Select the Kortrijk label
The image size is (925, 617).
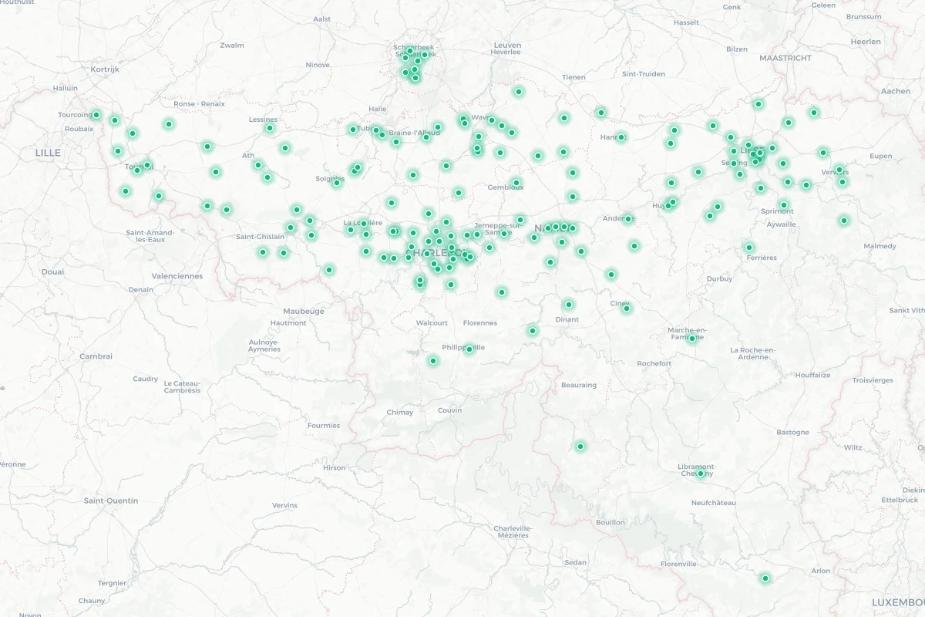[105, 69]
